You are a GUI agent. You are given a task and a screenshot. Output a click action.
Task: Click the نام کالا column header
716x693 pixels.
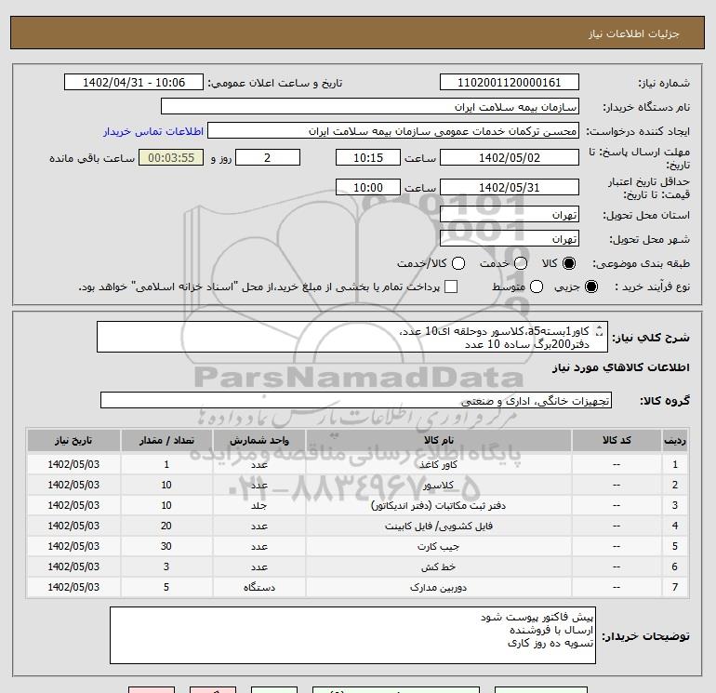coord(438,440)
